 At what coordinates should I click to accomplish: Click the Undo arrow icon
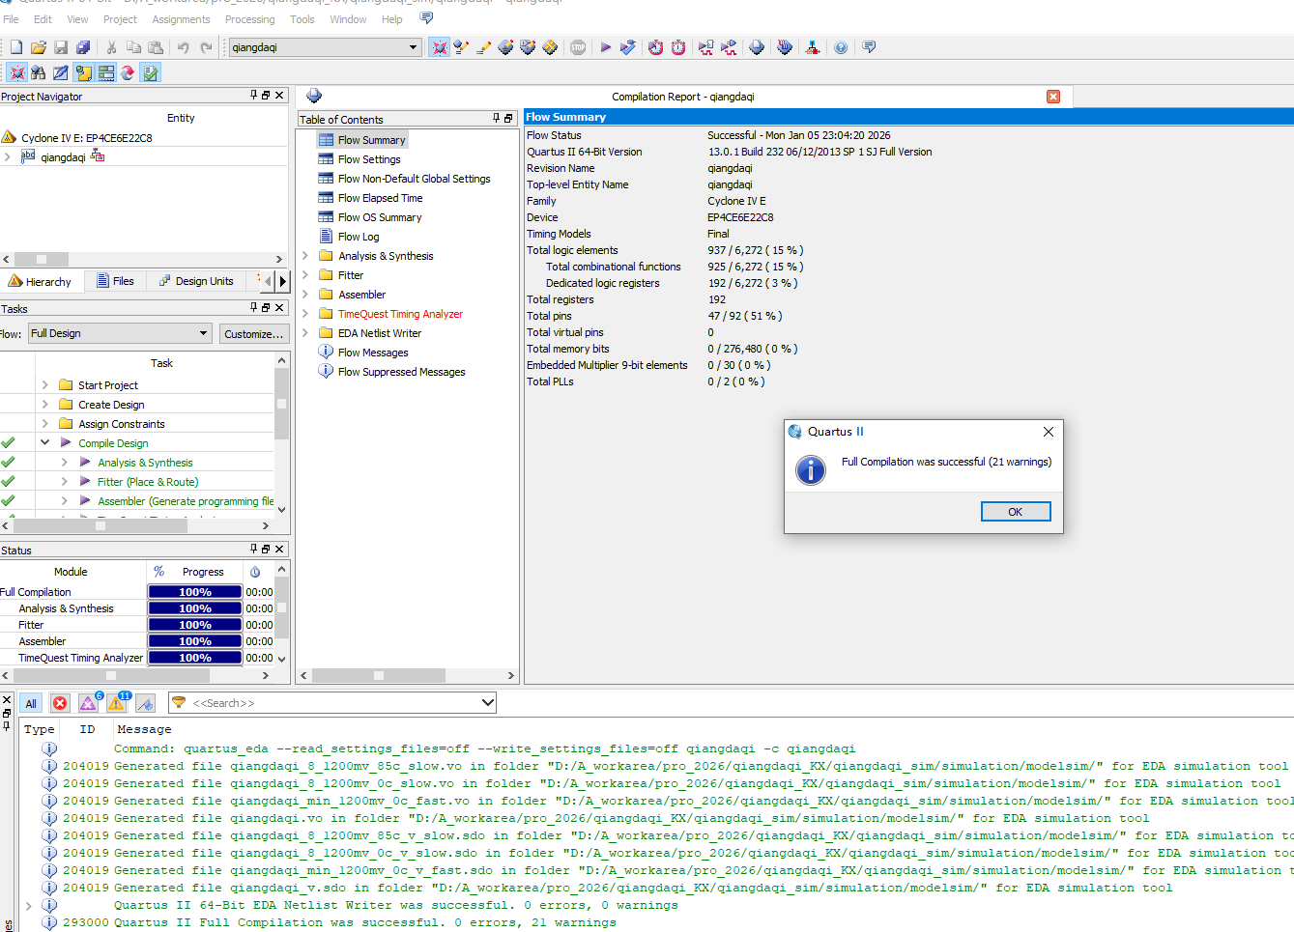(184, 47)
